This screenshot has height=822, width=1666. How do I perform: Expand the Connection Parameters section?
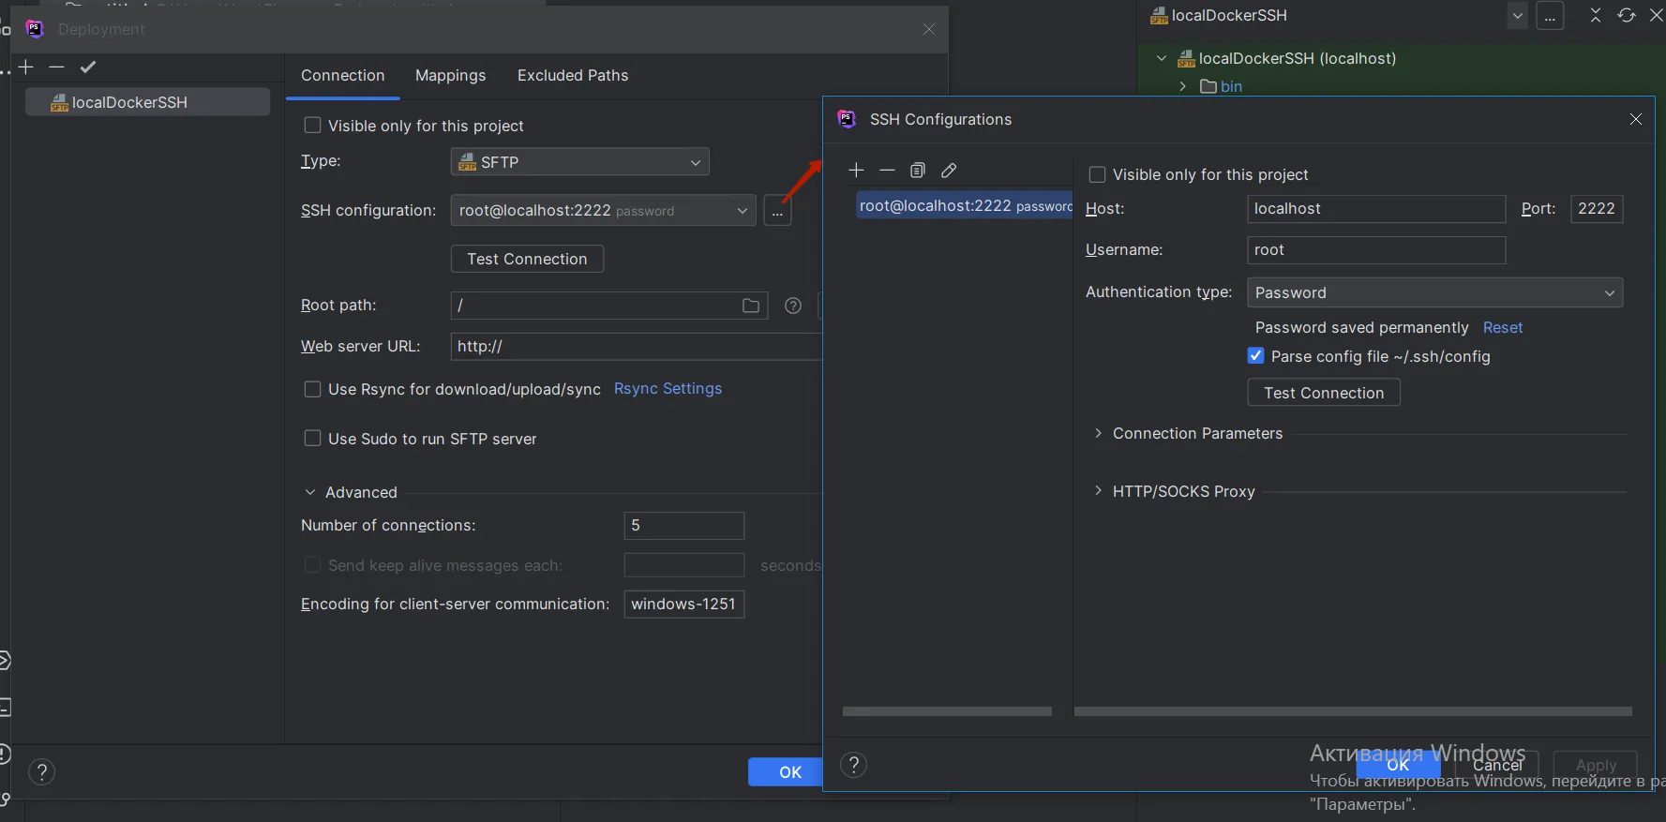[1099, 433]
